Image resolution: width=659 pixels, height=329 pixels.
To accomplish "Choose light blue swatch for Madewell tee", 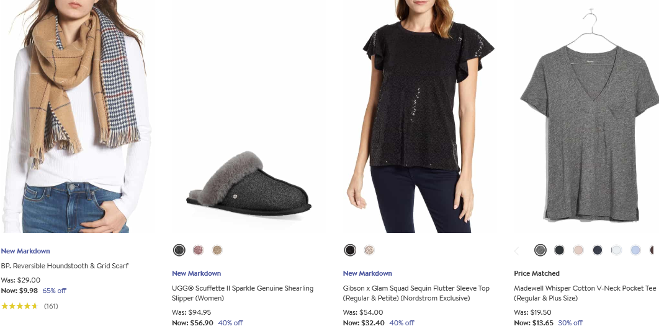I will [x=635, y=250].
